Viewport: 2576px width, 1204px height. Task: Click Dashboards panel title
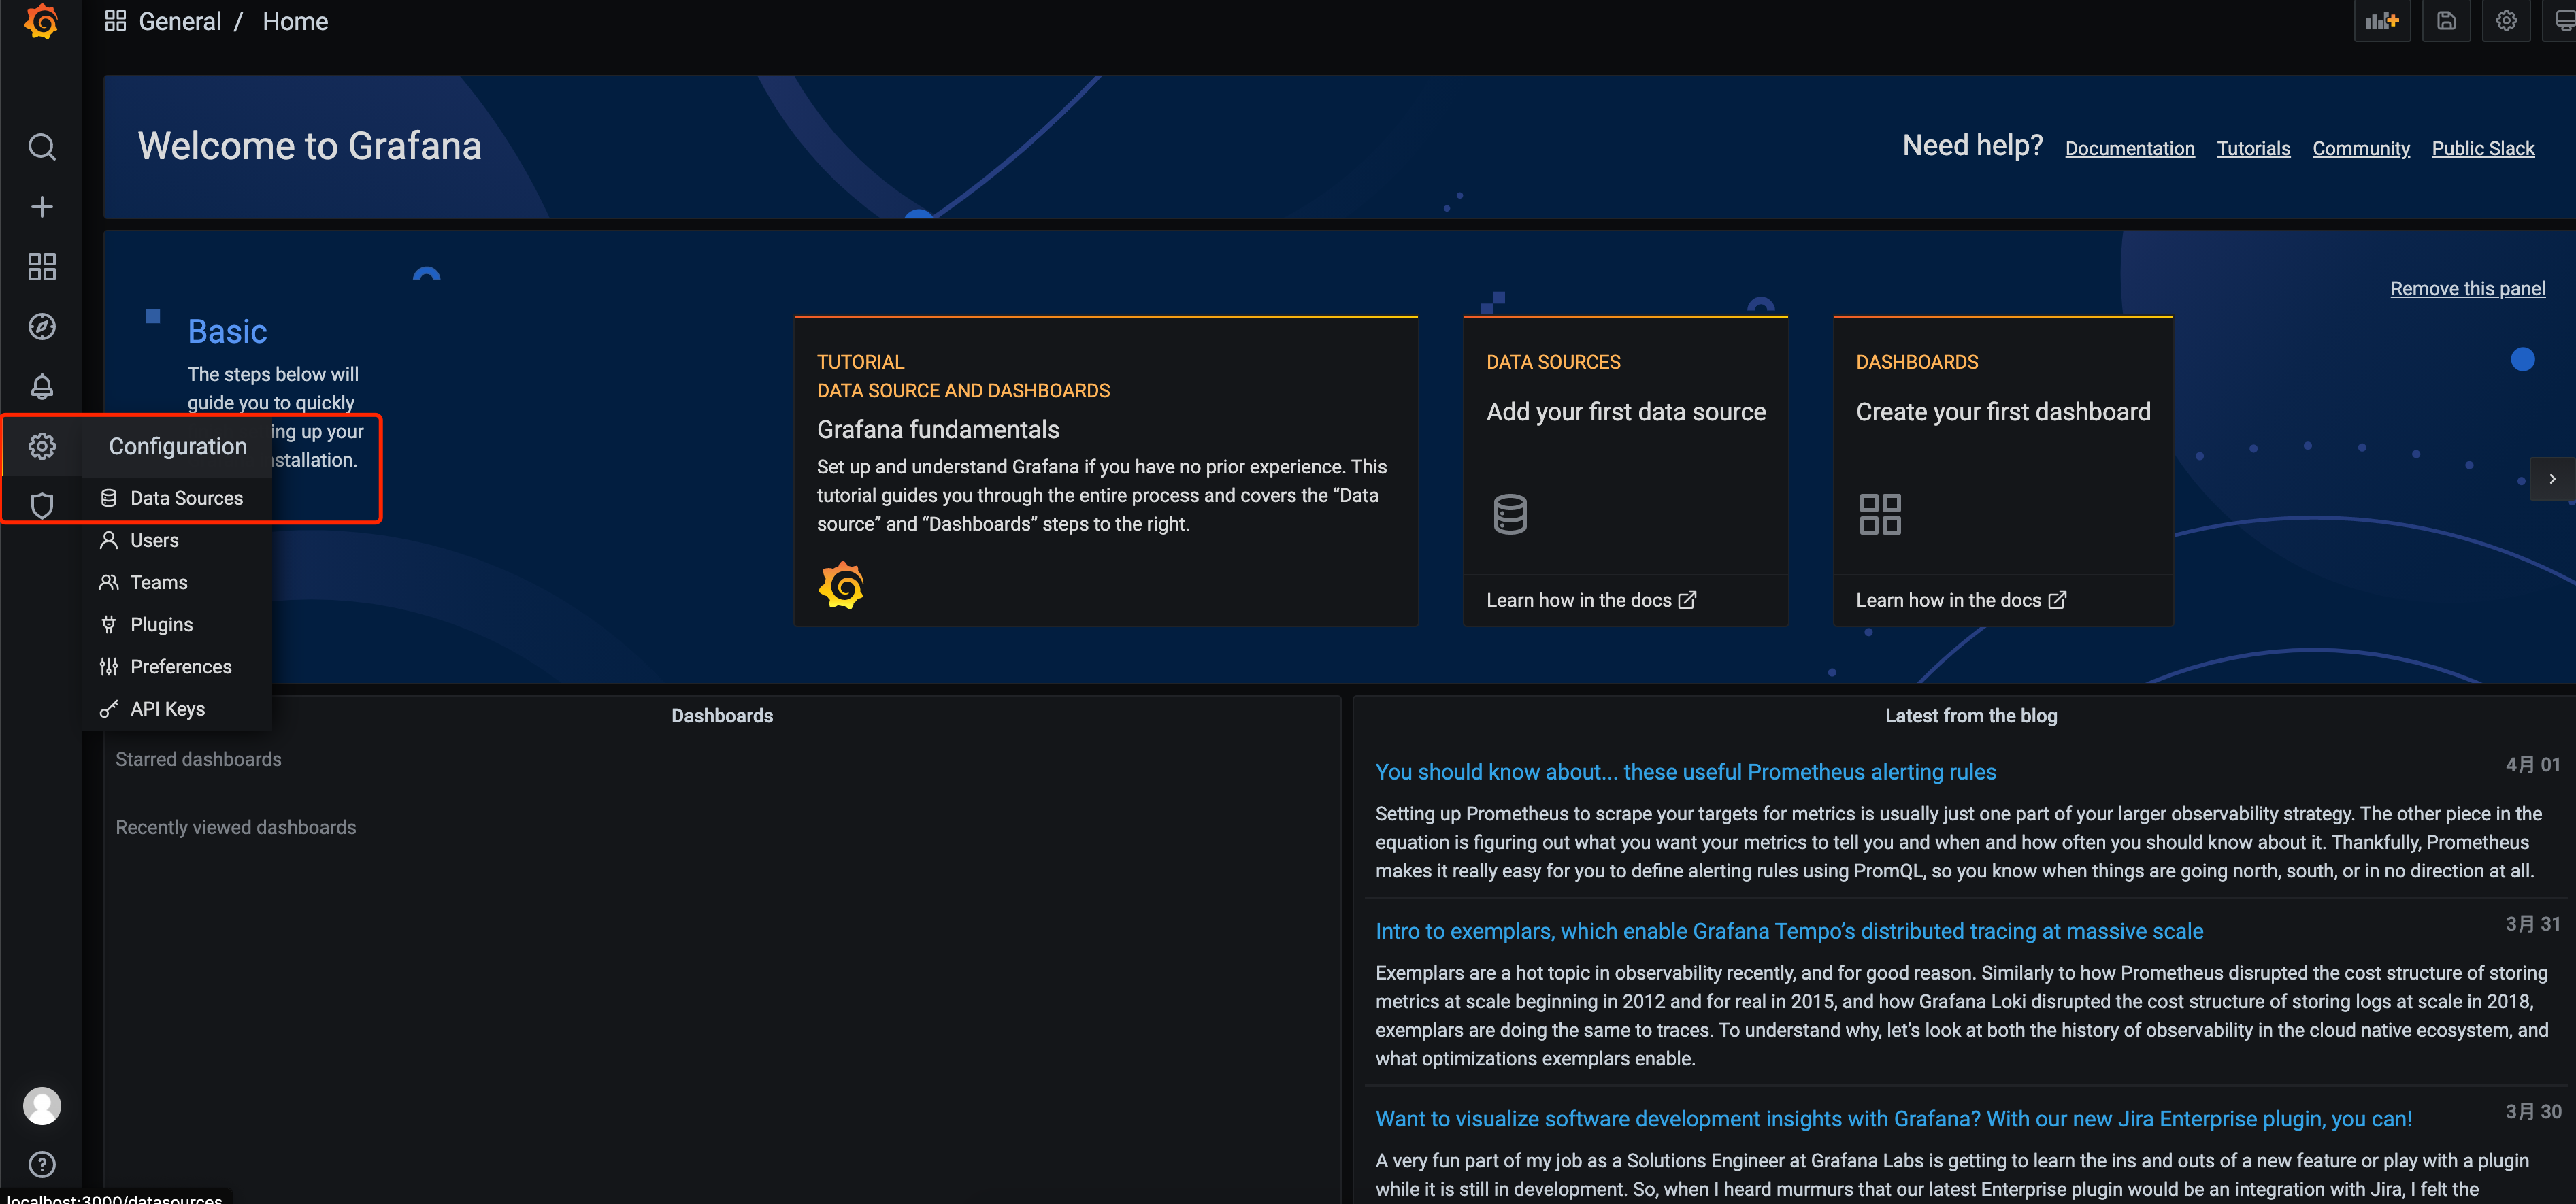(x=722, y=716)
